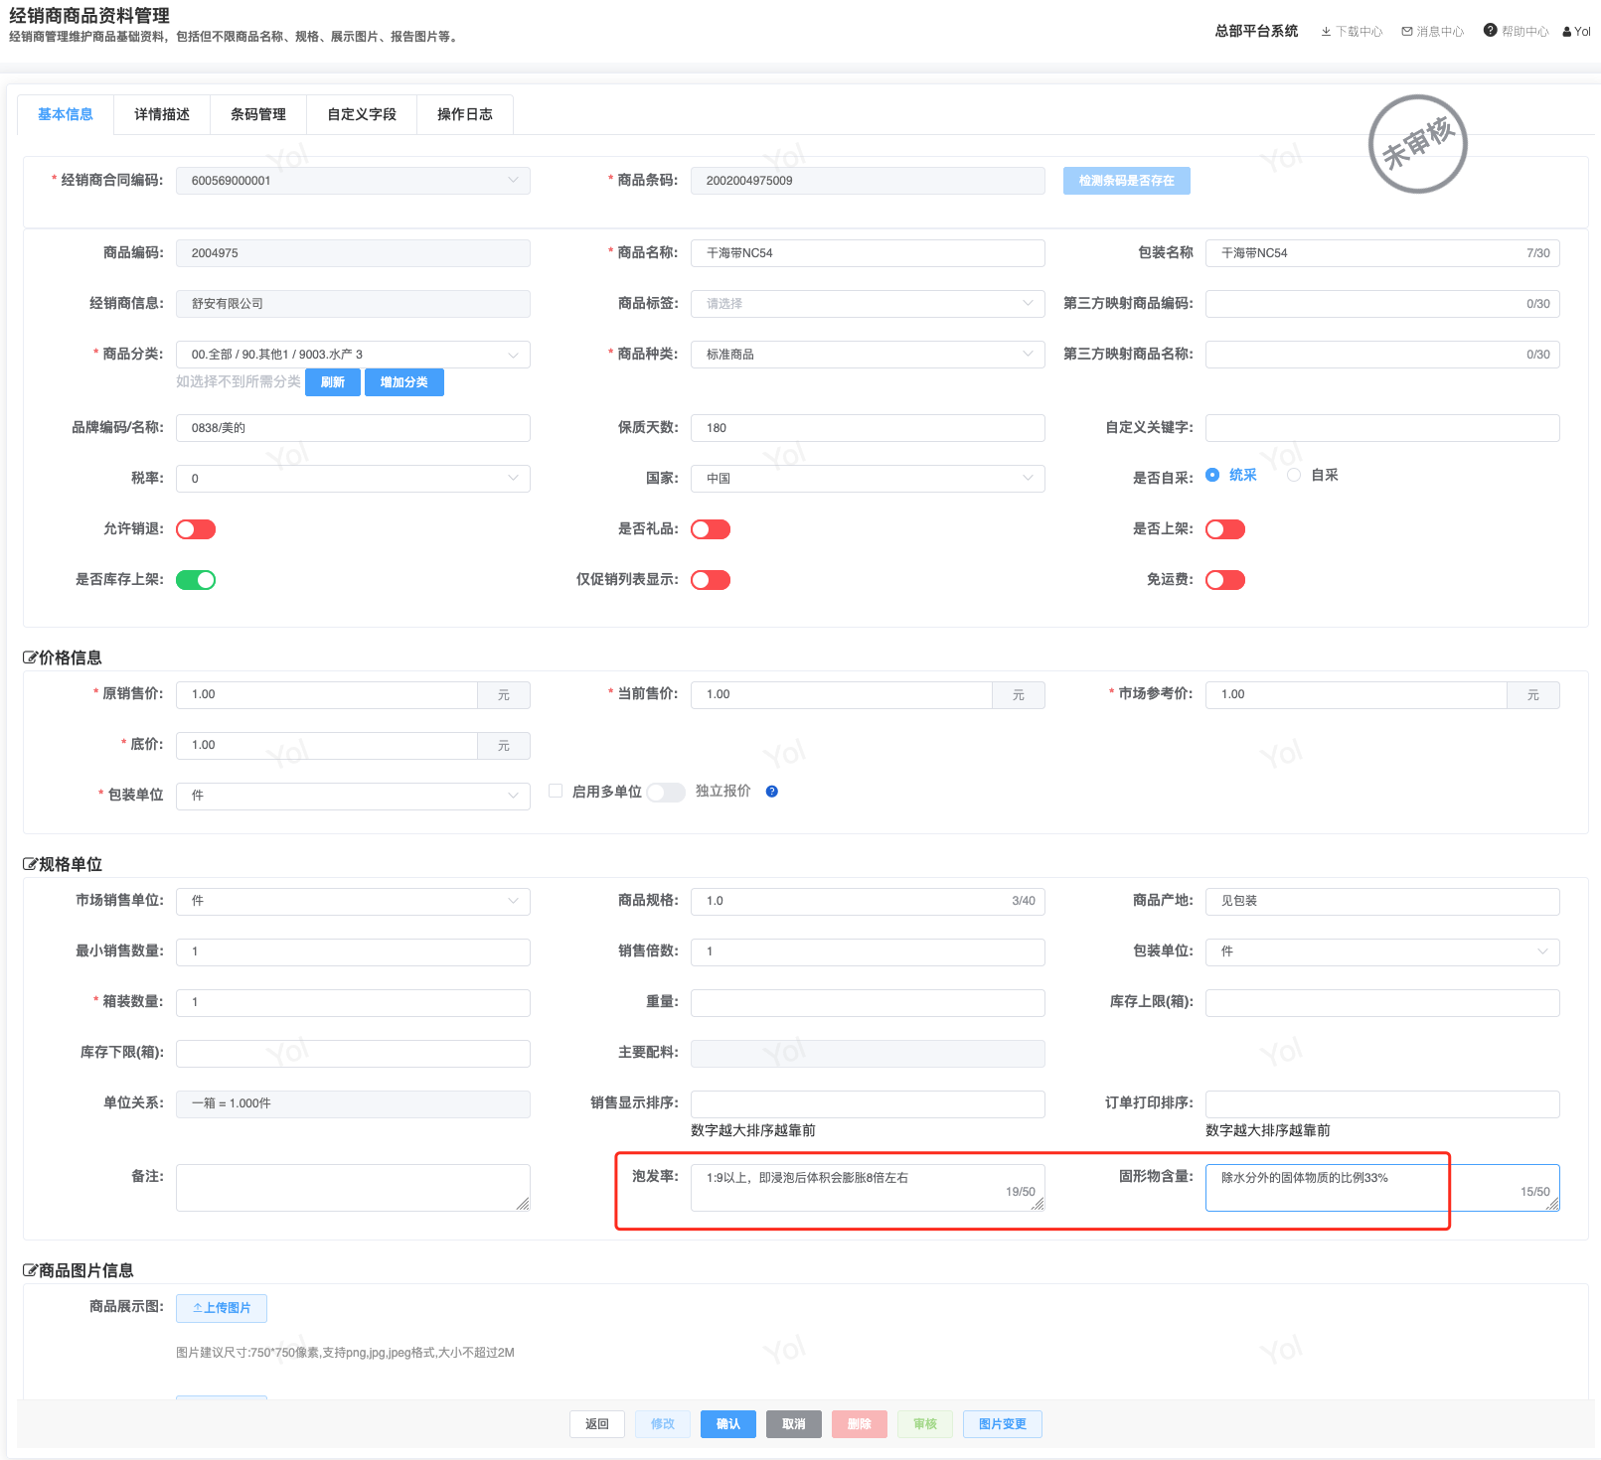The width and height of the screenshot is (1601, 1460).
Task: Click the message center envelope icon
Action: pyautogui.click(x=1407, y=32)
